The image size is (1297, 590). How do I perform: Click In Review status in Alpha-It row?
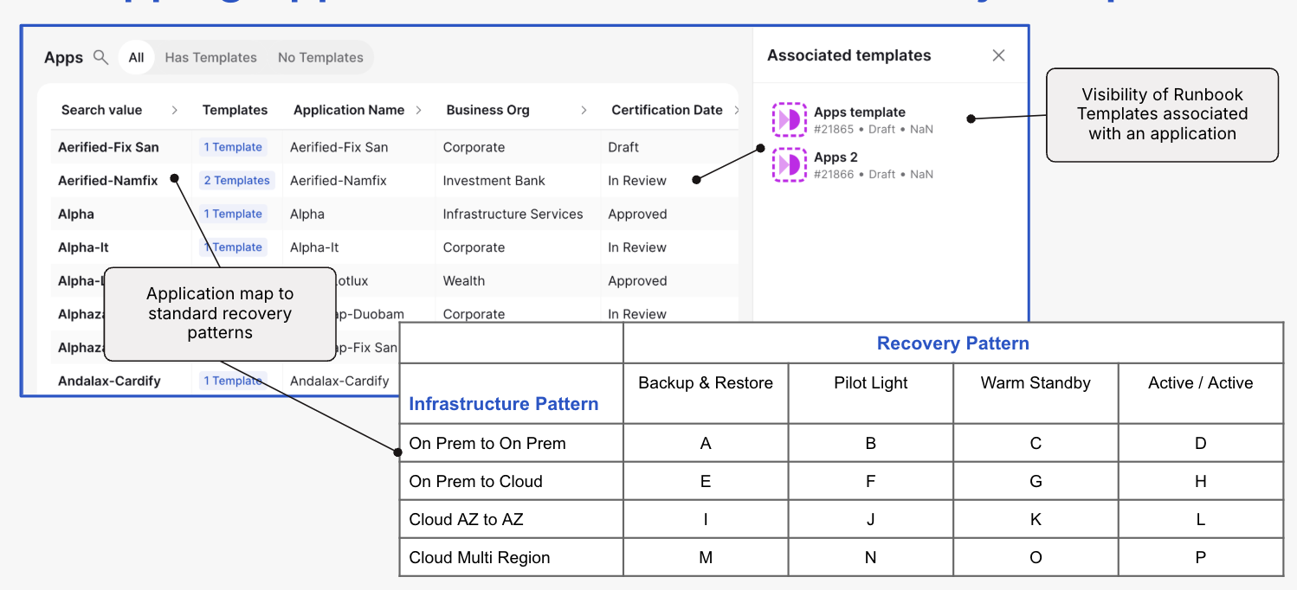(x=637, y=247)
